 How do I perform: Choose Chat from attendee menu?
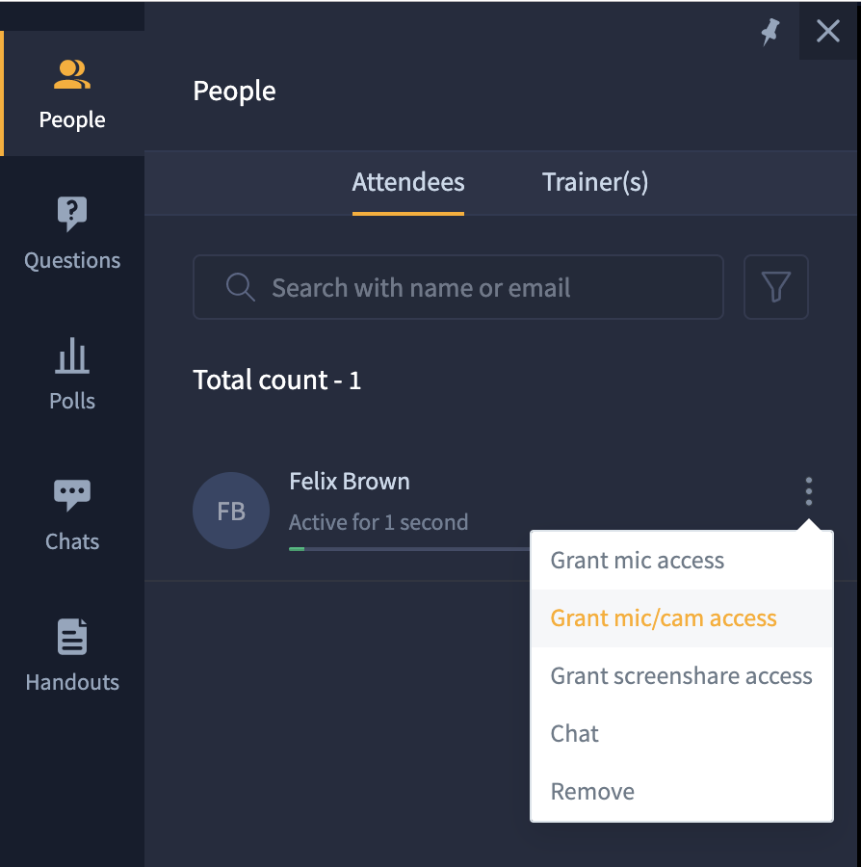(x=682, y=734)
